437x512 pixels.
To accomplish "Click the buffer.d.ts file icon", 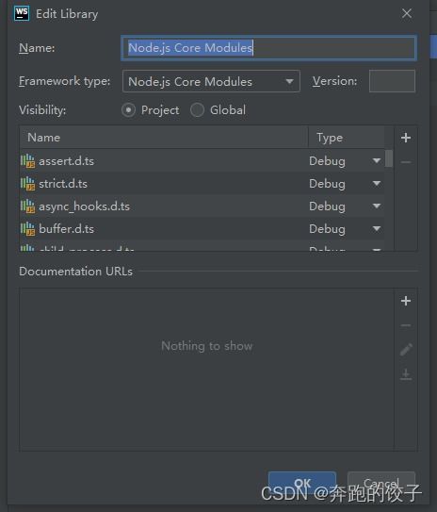I will 27,229.
